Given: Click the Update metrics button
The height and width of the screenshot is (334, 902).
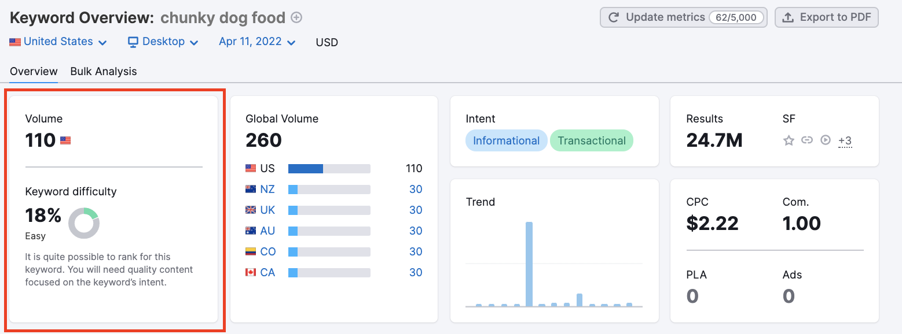Looking at the screenshot, I should [x=683, y=17].
